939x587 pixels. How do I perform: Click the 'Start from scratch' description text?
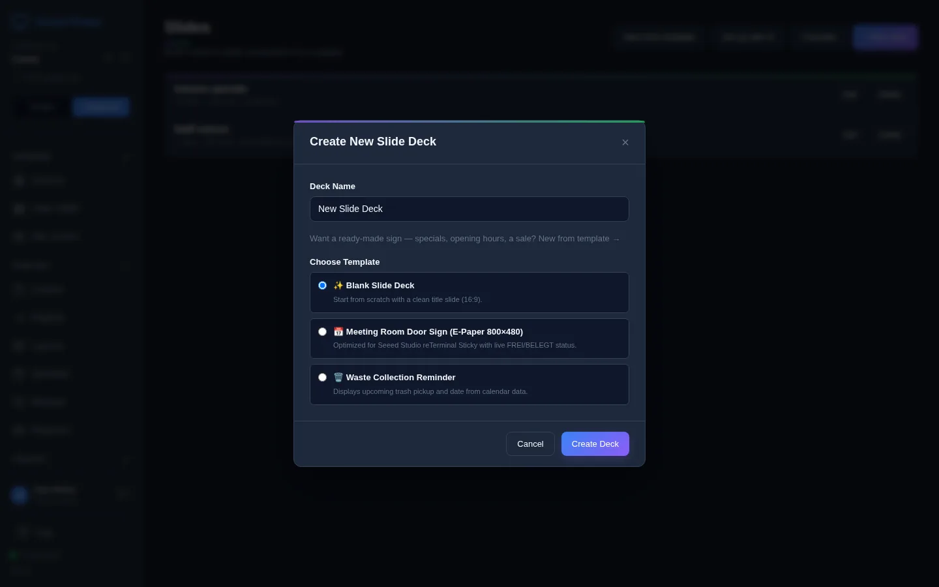pos(408,299)
